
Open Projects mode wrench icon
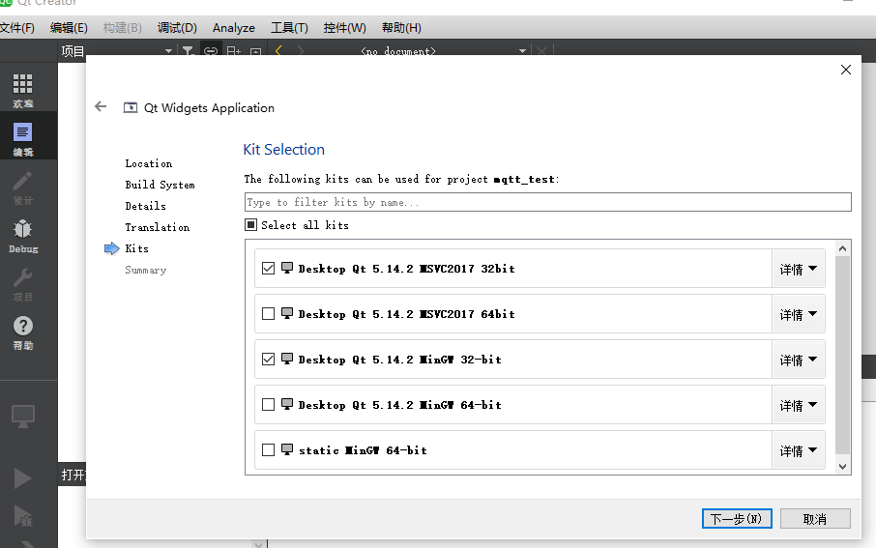(23, 284)
